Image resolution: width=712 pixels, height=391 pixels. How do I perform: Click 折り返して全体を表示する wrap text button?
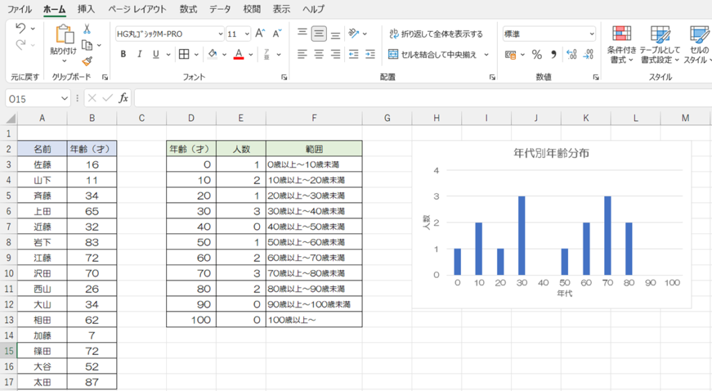click(435, 33)
